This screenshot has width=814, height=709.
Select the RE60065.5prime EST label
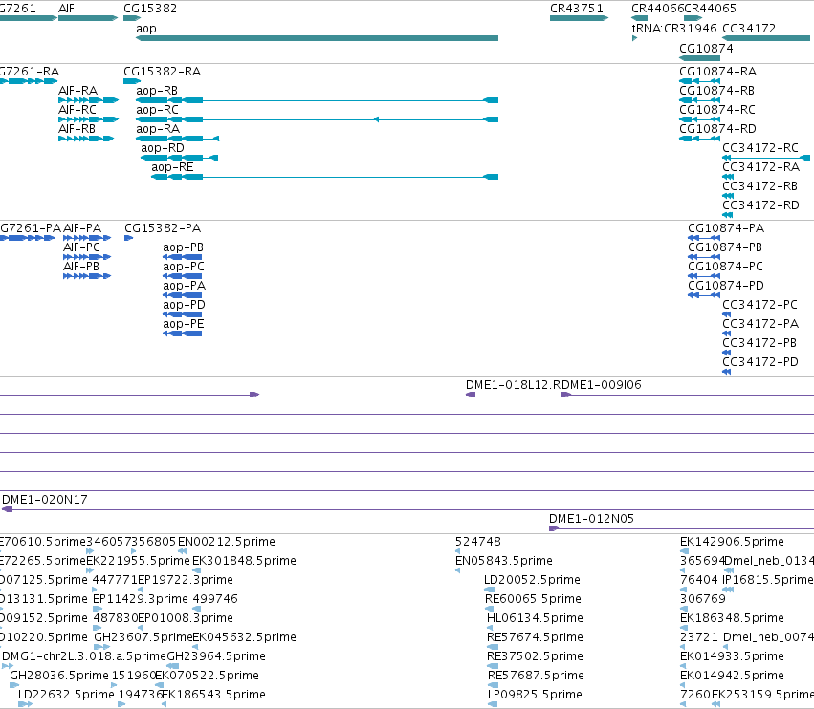pos(533,600)
